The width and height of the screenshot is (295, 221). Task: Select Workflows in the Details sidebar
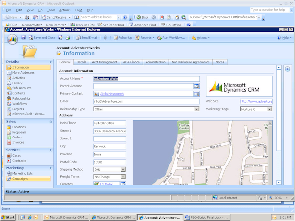[x=20, y=104]
